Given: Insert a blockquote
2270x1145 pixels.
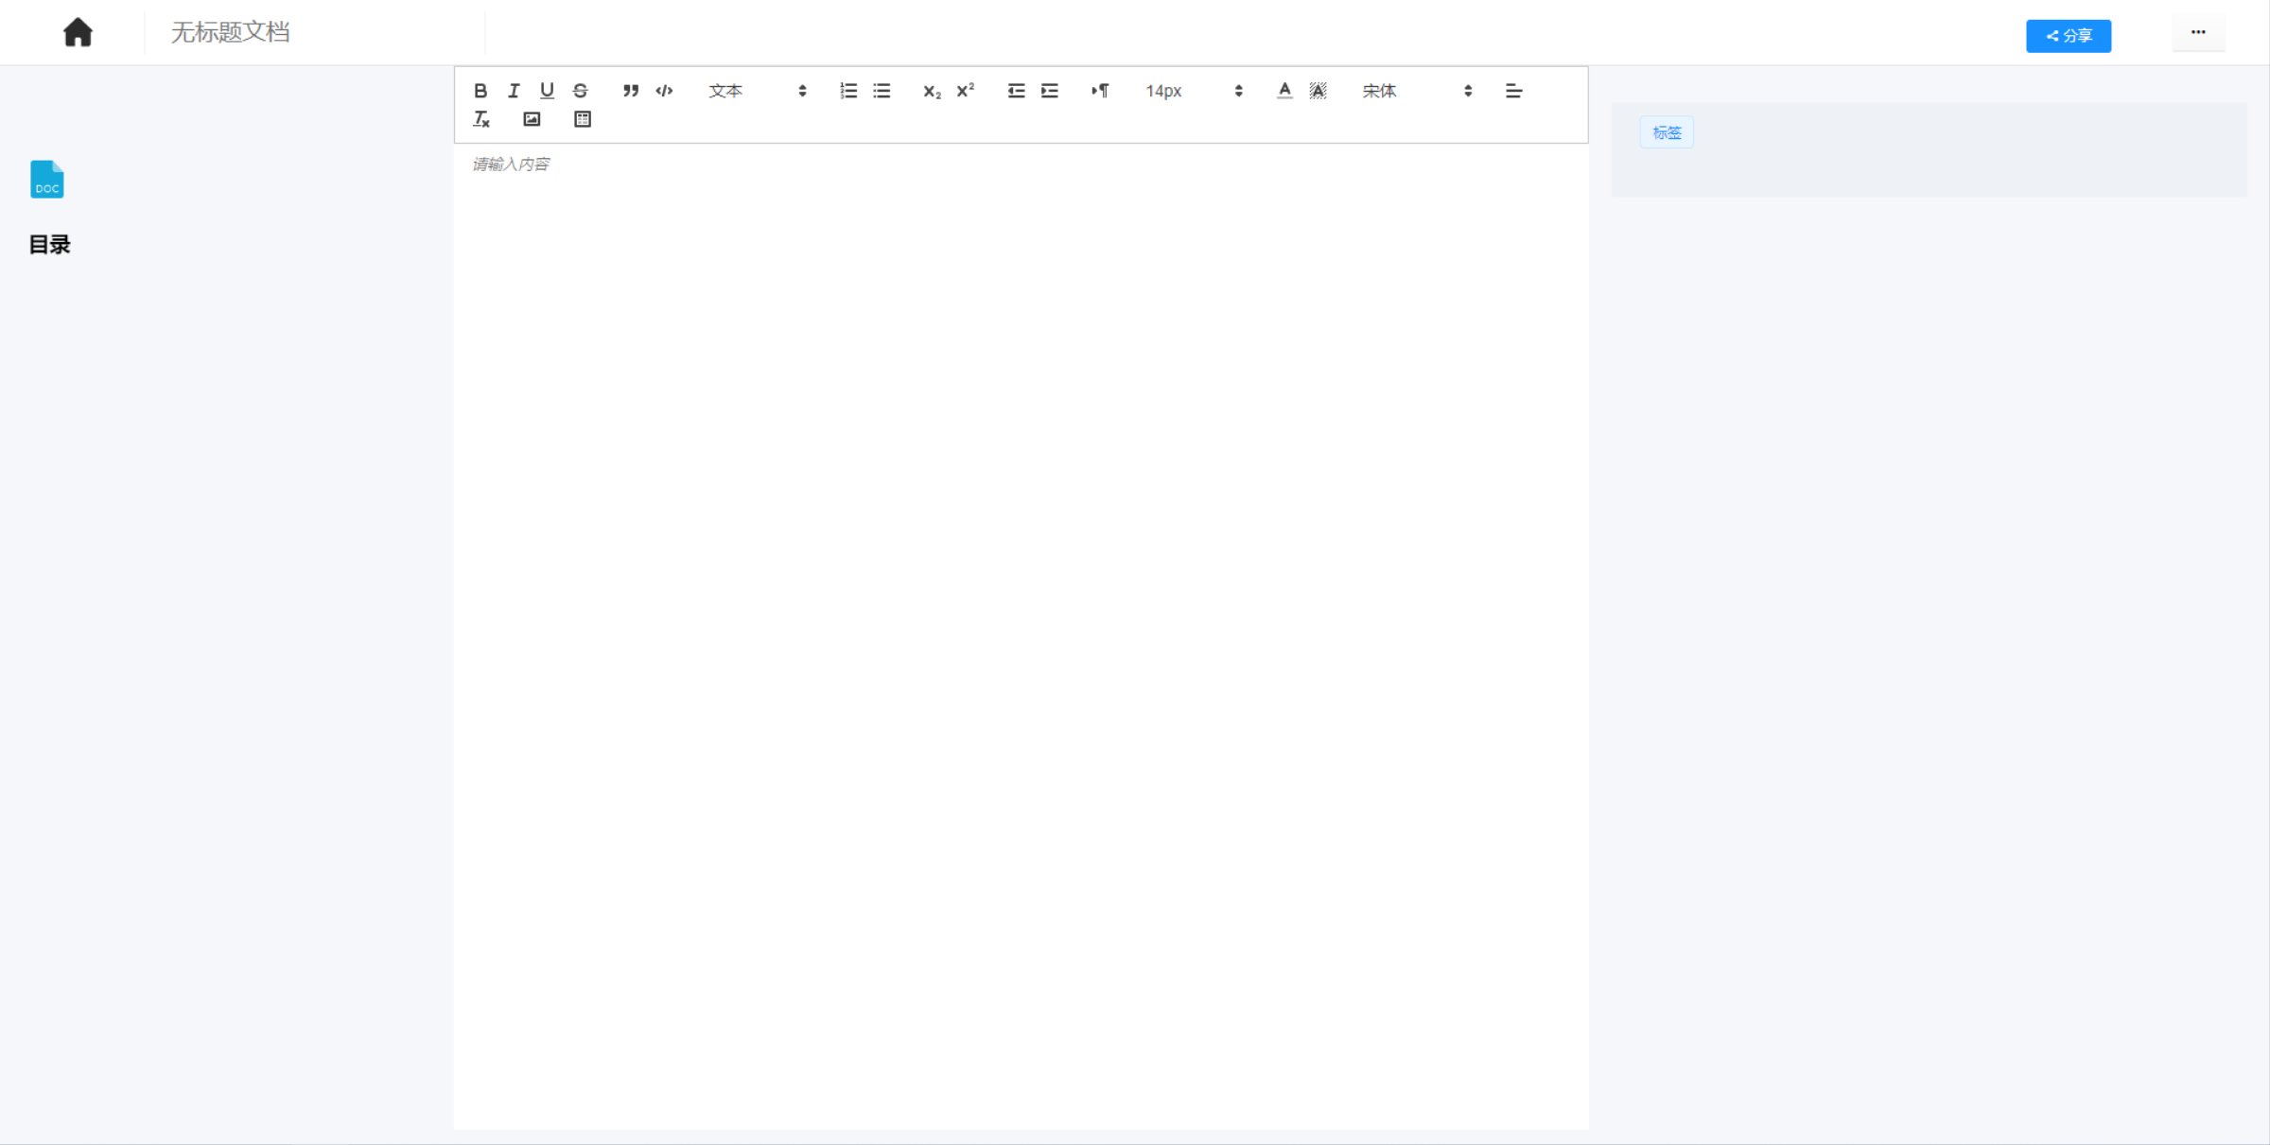Looking at the screenshot, I should tap(631, 91).
